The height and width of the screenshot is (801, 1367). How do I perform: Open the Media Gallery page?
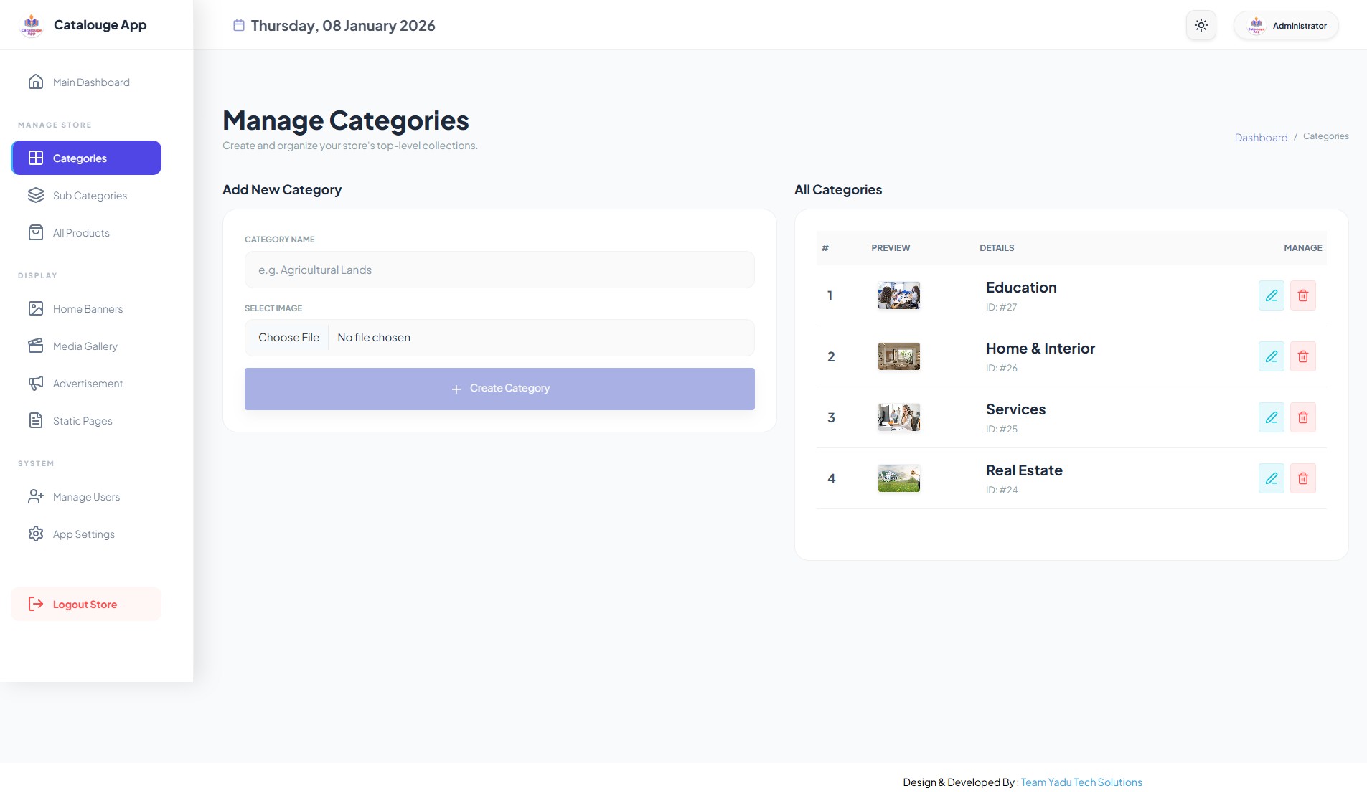(86, 346)
